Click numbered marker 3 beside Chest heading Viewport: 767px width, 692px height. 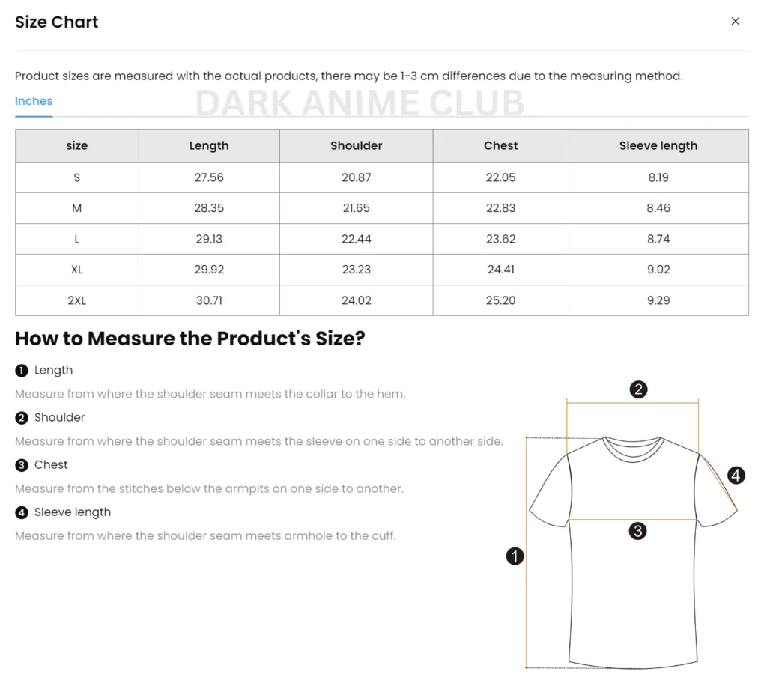[x=22, y=465]
